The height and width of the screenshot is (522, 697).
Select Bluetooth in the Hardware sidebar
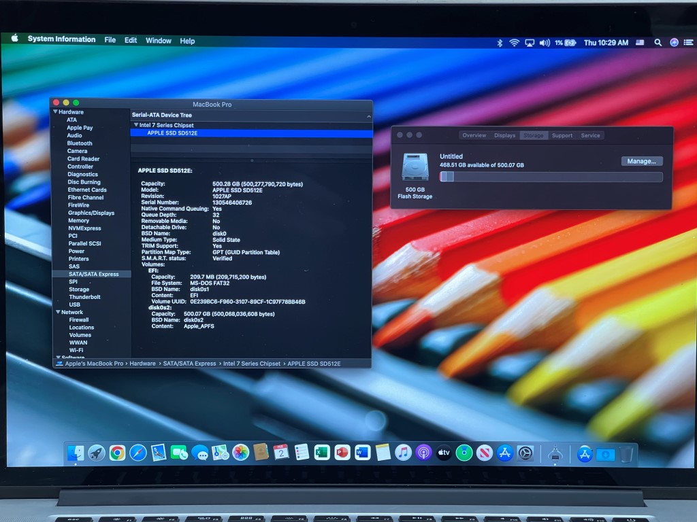(80, 143)
